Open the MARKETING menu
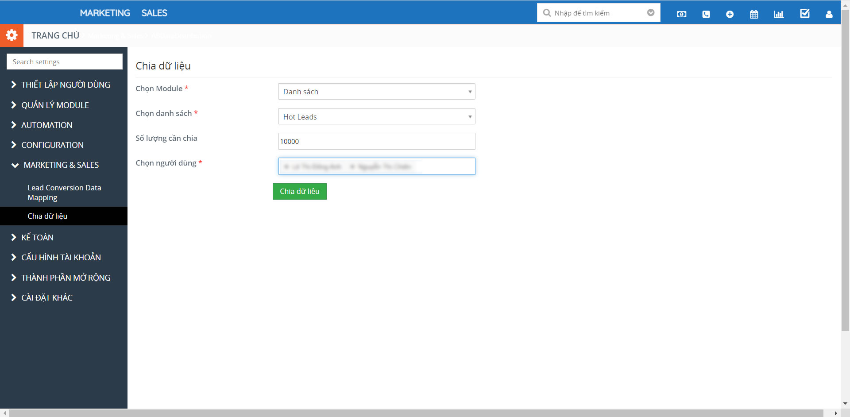Image resolution: width=850 pixels, height=417 pixels. [x=105, y=13]
